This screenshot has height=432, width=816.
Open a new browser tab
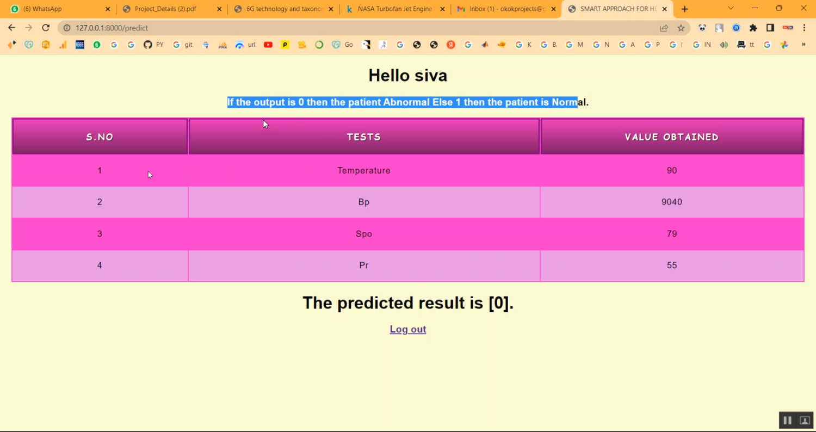click(684, 9)
